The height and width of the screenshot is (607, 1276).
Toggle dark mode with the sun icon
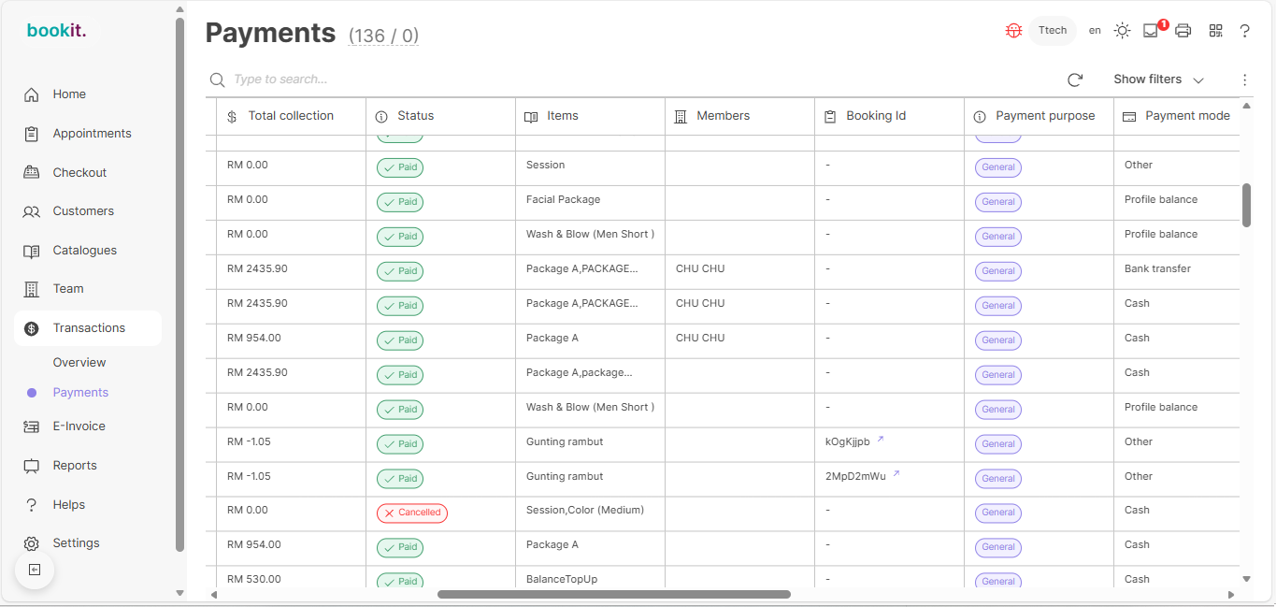pyautogui.click(x=1122, y=30)
